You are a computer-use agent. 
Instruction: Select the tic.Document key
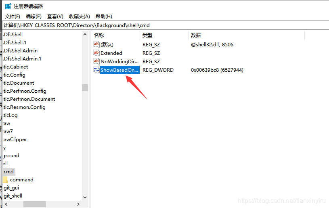(19, 83)
